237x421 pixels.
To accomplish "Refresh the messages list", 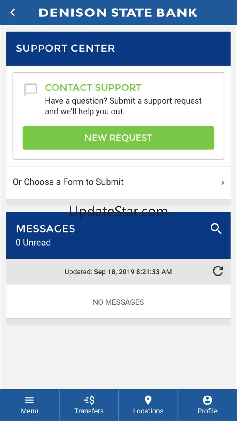I will [218, 271].
